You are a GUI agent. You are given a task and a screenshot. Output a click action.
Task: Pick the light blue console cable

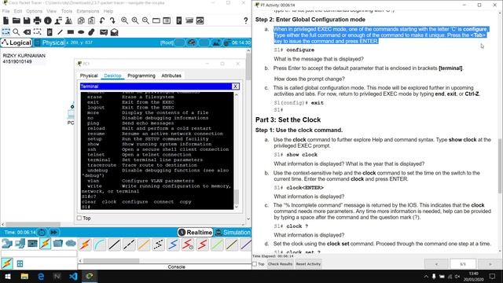point(100,244)
